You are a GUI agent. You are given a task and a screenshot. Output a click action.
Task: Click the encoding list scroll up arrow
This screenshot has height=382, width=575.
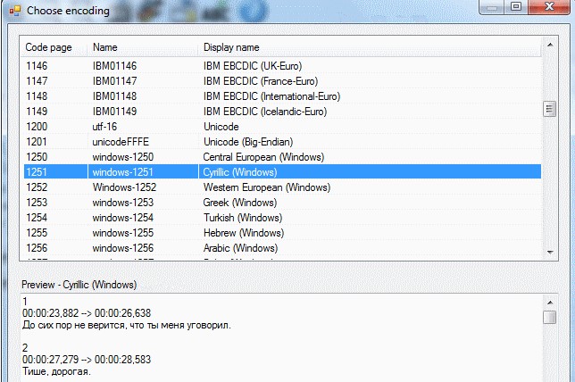click(550, 46)
